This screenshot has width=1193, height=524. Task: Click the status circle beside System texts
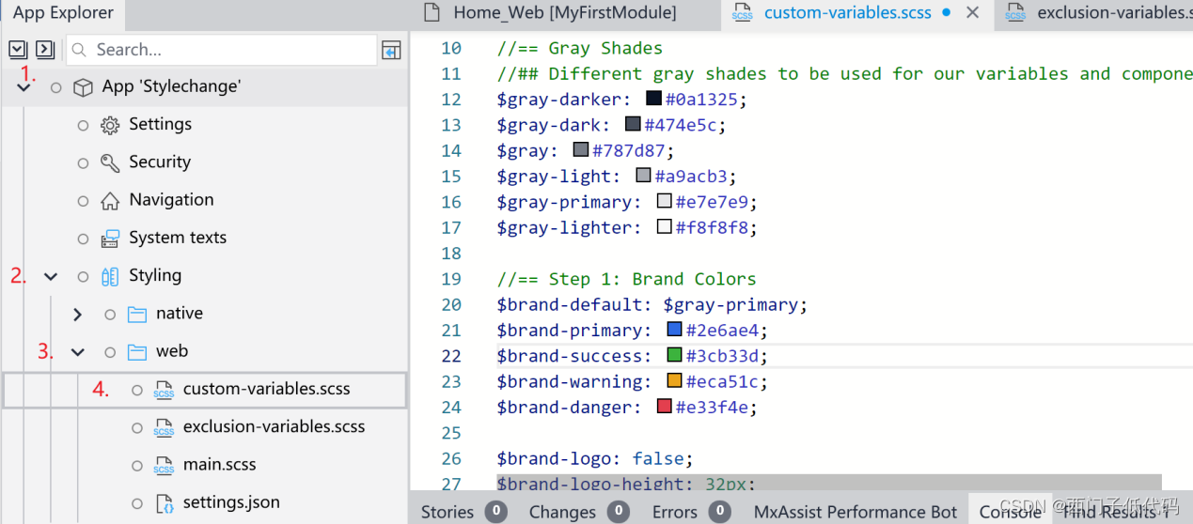[x=83, y=239]
